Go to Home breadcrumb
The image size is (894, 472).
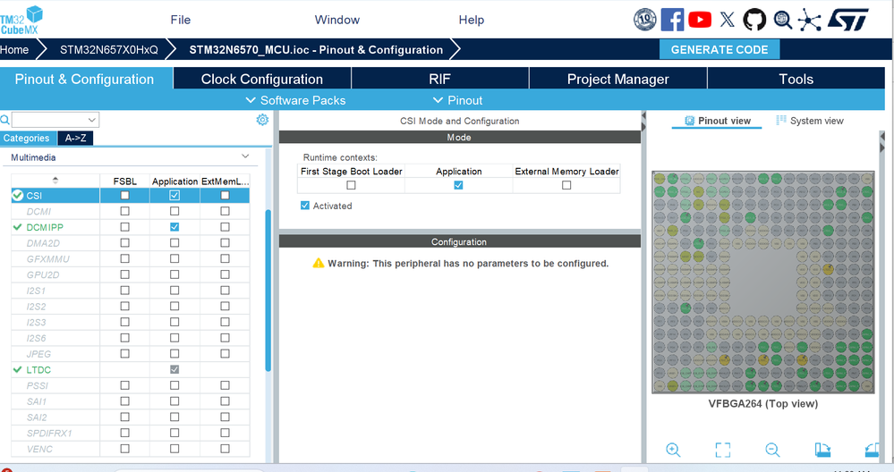(x=15, y=49)
